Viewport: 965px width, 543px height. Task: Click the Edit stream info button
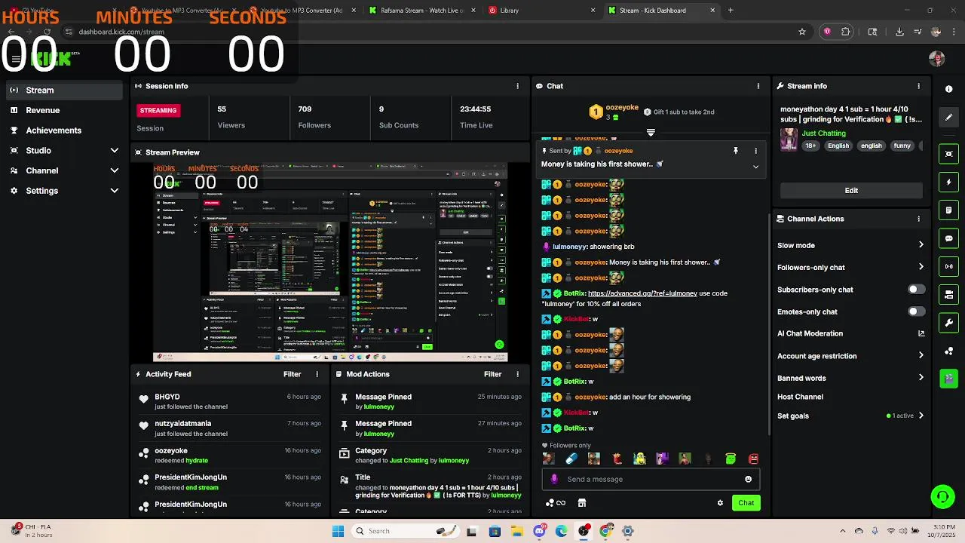(851, 191)
